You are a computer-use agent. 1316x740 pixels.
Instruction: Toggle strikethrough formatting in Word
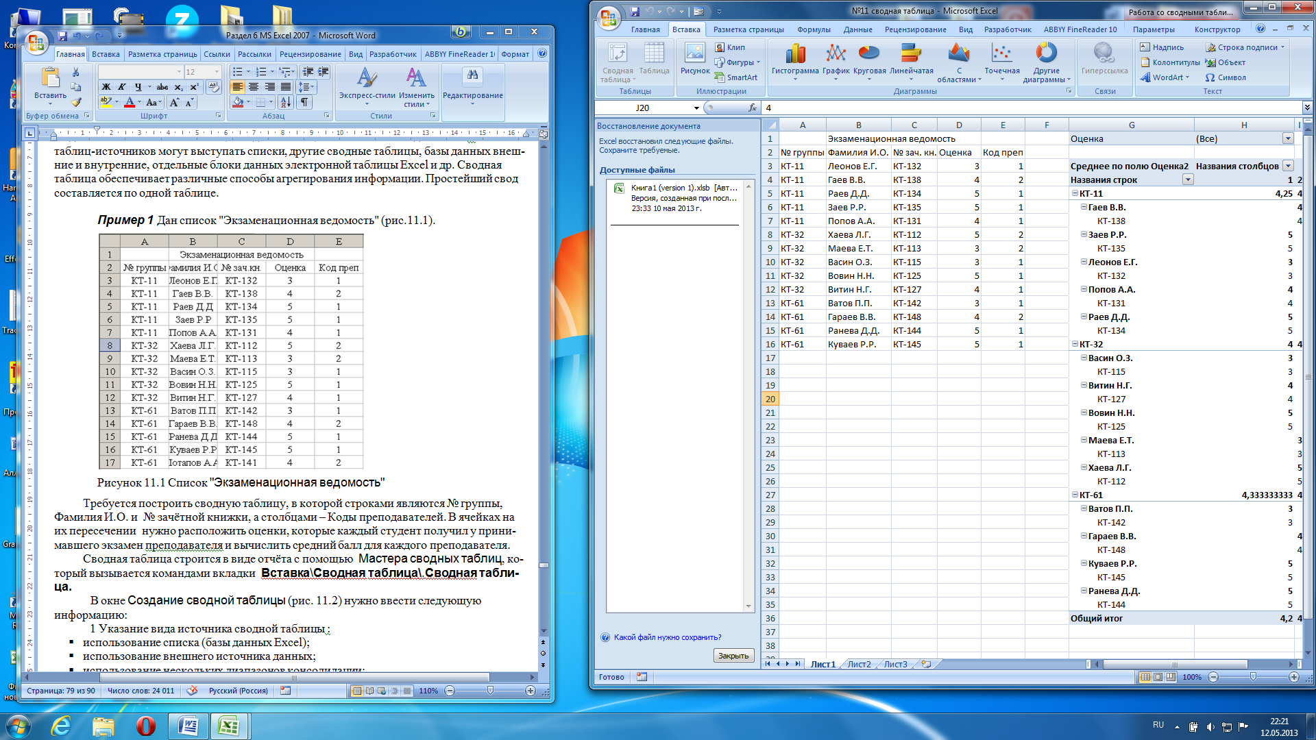pos(162,87)
